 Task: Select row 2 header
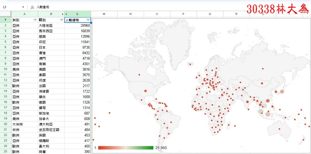pyautogui.click(x=5, y=26)
